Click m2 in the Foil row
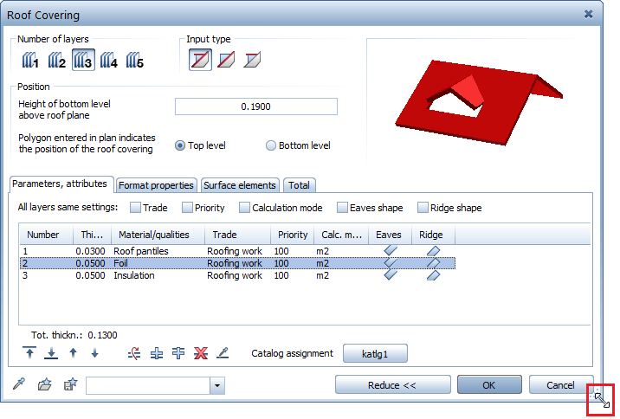The image size is (620, 419). (323, 263)
